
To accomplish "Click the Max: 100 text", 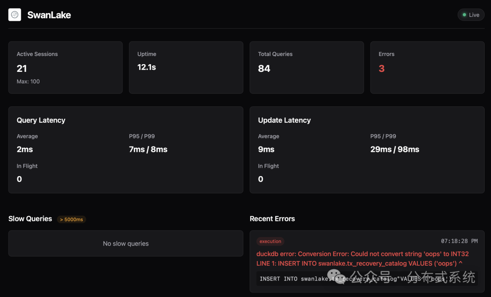I will 28,81.
